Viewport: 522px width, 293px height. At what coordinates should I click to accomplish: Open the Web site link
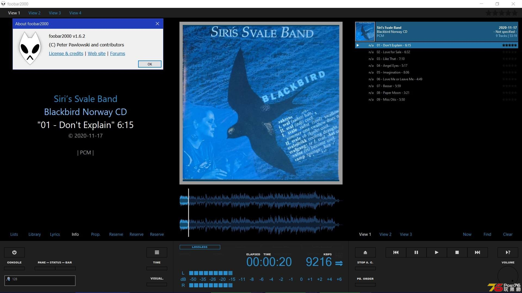[x=97, y=53]
